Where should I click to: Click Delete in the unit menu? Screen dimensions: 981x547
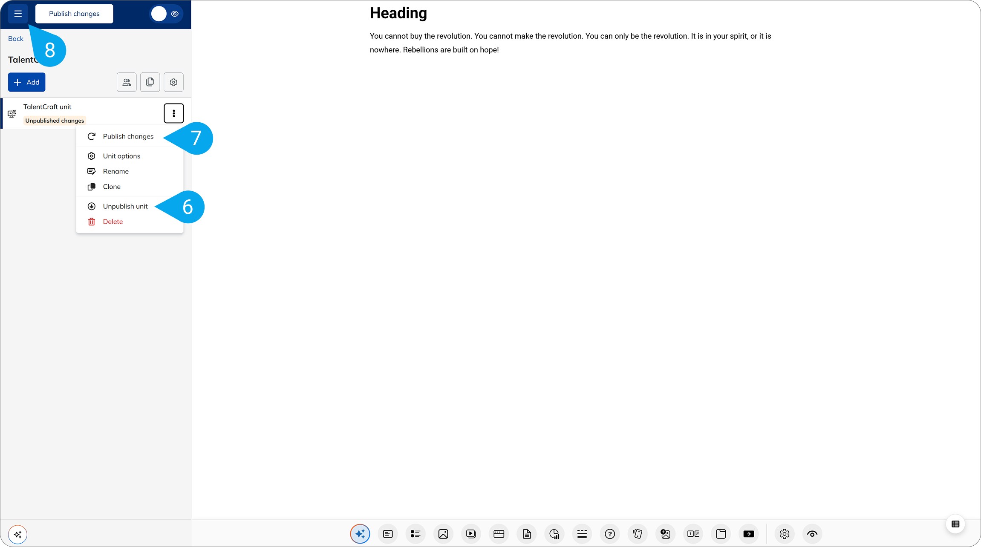pyautogui.click(x=113, y=222)
